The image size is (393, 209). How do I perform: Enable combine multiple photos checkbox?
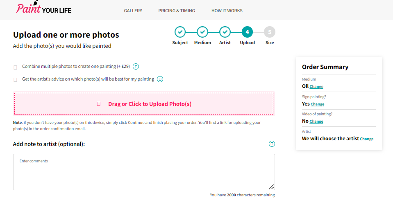point(16,67)
